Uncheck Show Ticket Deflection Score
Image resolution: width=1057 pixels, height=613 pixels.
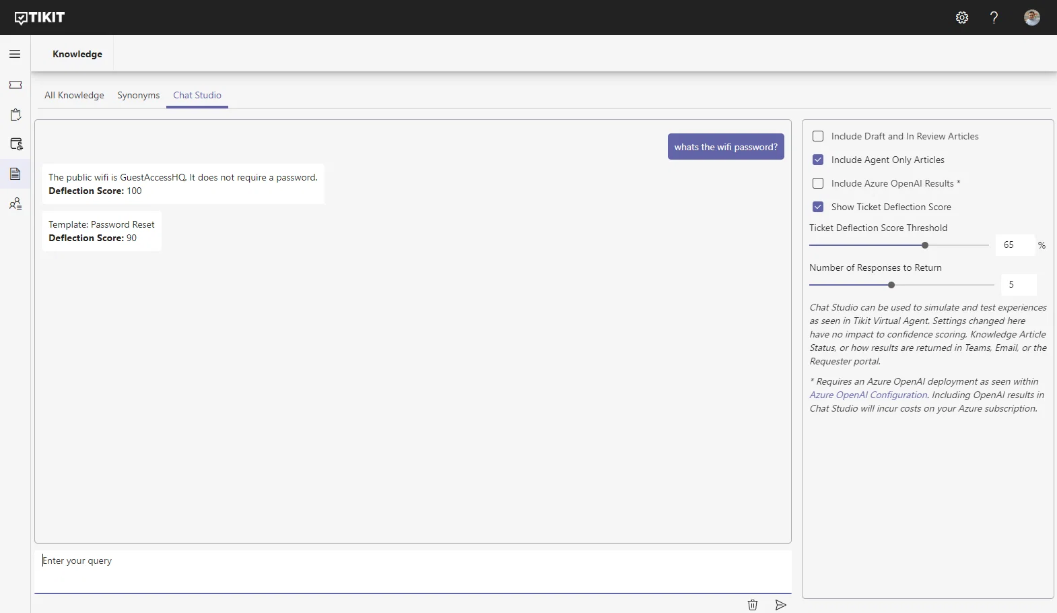point(818,207)
